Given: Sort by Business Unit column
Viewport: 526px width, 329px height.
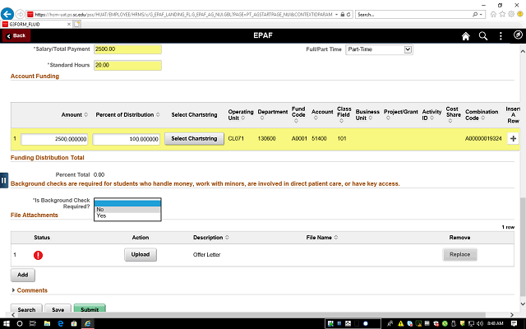Looking at the screenshot, I should (367, 115).
